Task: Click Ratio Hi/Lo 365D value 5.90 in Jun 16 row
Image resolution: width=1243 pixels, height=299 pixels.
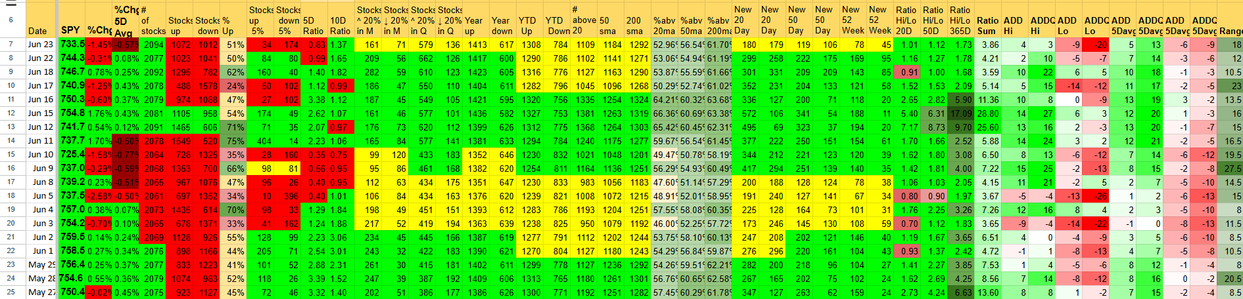Action: pyautogui.click(x=960, y=100)
